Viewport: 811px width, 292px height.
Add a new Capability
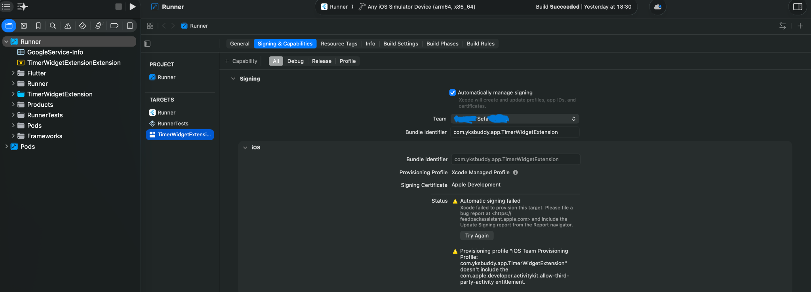(x=241, y=61)
